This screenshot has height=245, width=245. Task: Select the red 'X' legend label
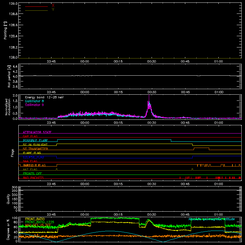[x=53, y=6]
